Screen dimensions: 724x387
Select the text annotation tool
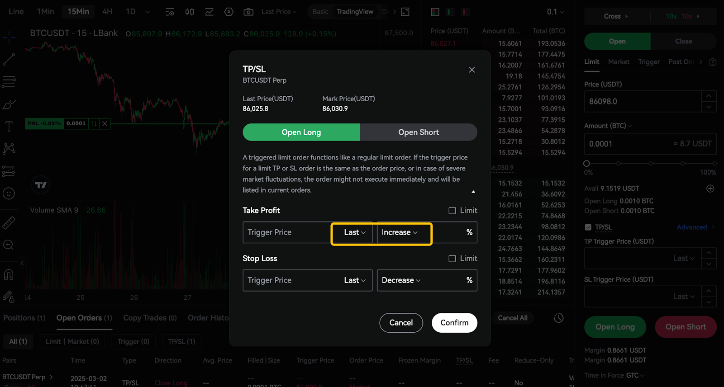pyautogui.click(x=9, y=126)
